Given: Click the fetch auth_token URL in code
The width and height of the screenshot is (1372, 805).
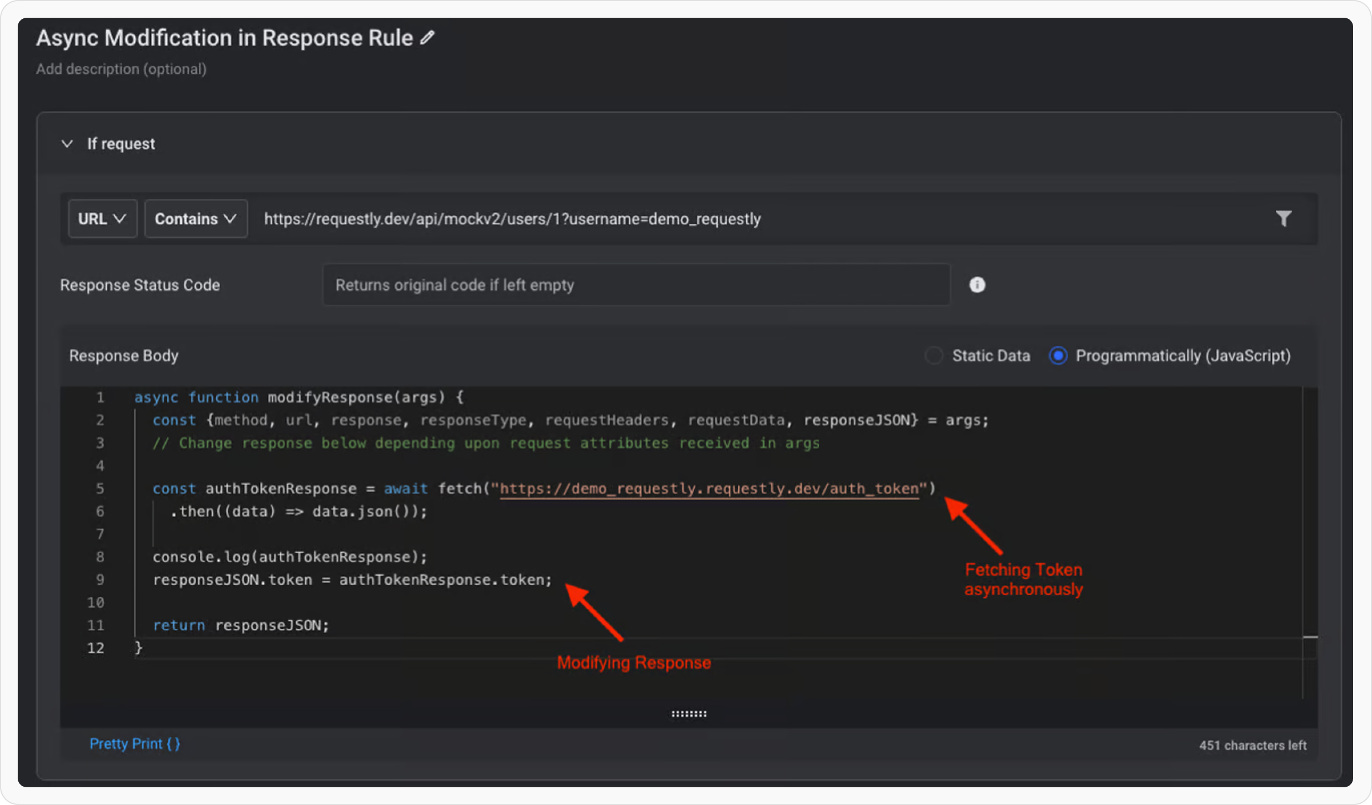Looking at the screenshot, I should 709,489.
